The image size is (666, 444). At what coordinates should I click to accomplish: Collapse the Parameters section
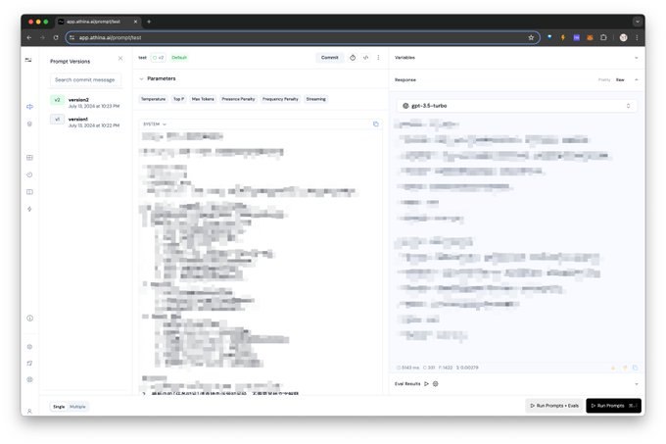141,78
